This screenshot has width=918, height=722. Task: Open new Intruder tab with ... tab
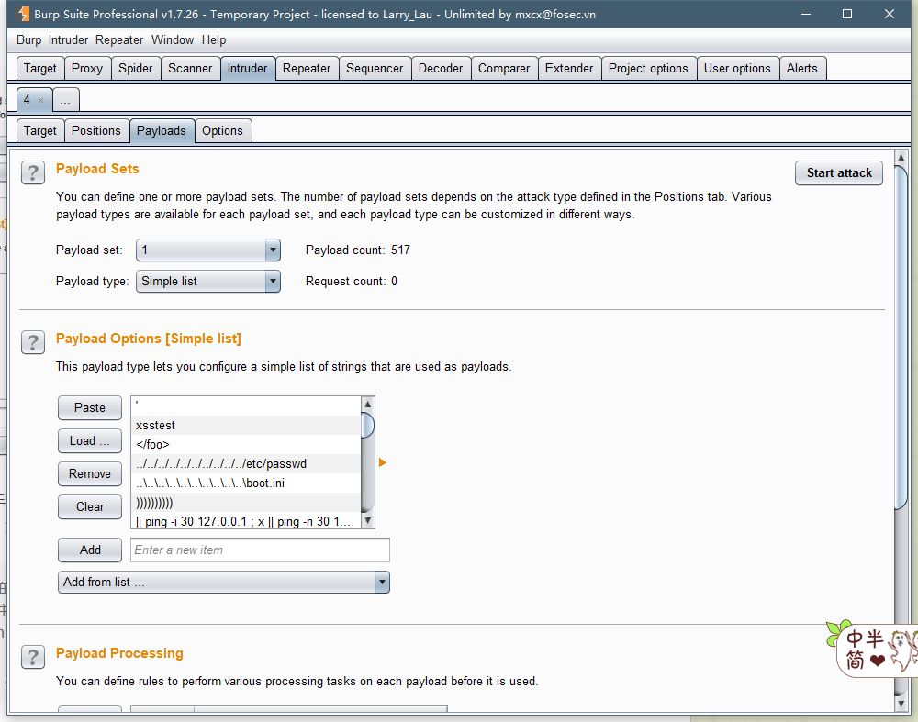coord(65,100)
